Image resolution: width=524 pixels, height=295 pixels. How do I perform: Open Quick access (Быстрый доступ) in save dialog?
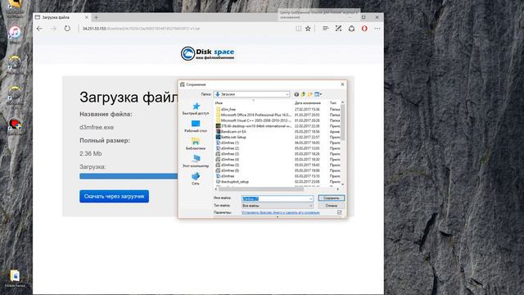[196, 109]
